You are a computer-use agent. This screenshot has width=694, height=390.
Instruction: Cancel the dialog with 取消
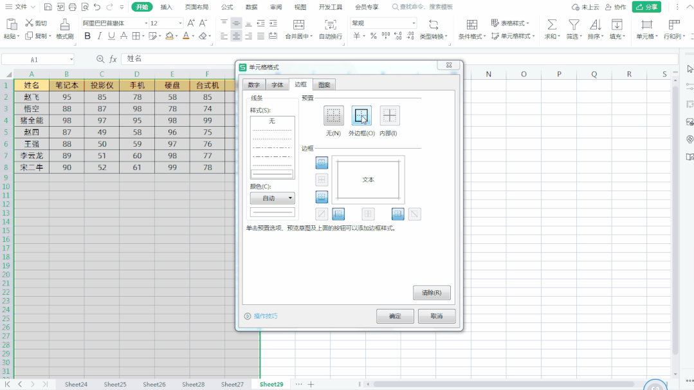click(437, 316)
